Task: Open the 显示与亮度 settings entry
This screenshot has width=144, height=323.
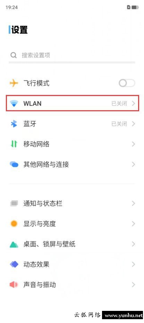Action: [x=72, y=224]
